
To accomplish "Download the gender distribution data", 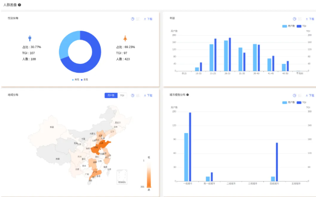I will tap(148, 19).
